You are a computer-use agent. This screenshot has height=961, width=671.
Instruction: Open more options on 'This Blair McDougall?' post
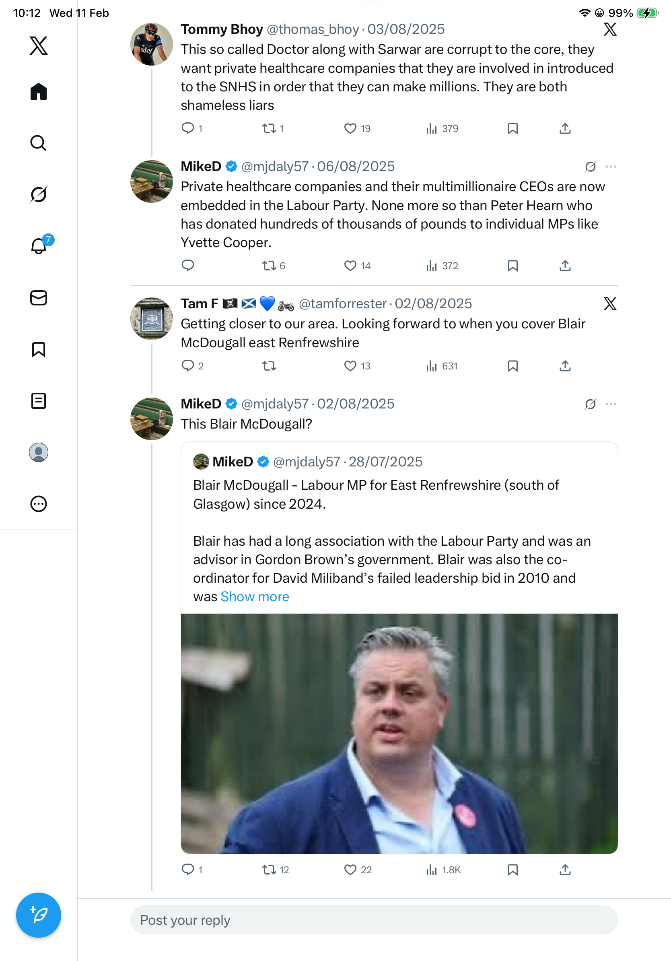(611, 404)
